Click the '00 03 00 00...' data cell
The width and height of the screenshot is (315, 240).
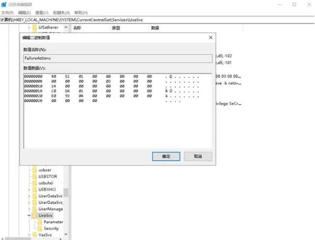pos(229,76)
